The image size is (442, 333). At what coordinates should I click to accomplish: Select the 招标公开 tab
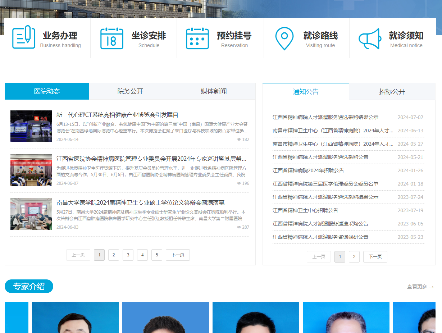click(392, 91)
